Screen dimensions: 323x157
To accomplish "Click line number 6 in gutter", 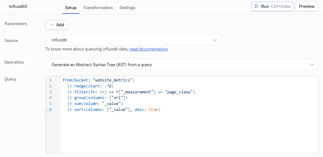I will tap(50, 110).
